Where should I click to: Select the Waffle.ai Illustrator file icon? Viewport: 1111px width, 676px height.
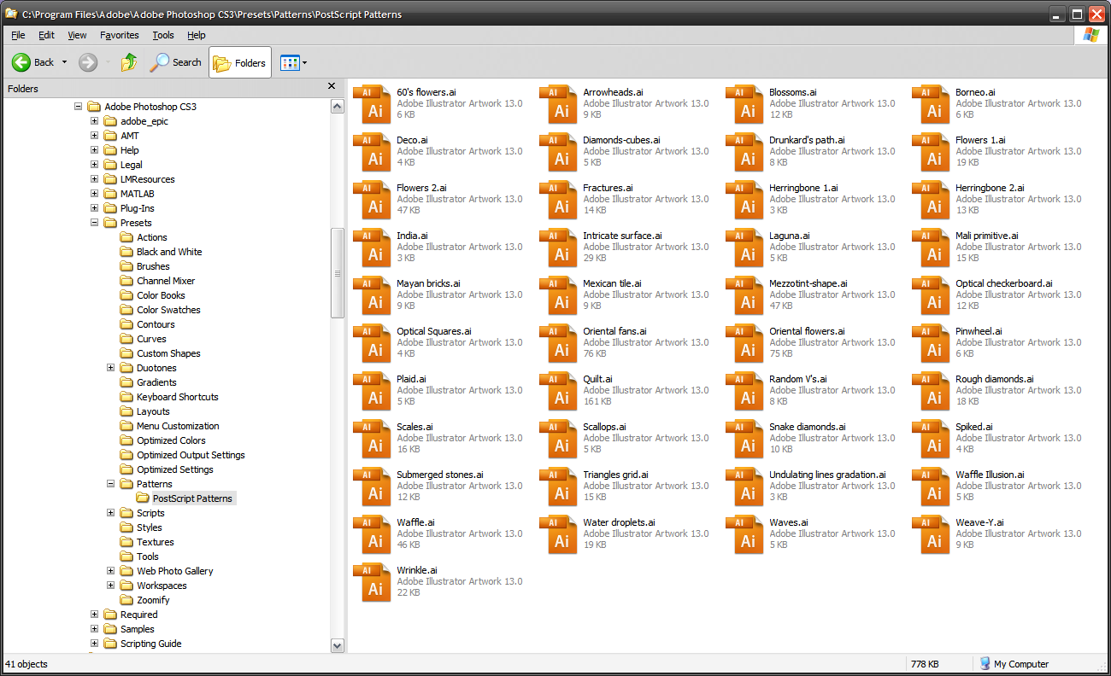point(373,534)
